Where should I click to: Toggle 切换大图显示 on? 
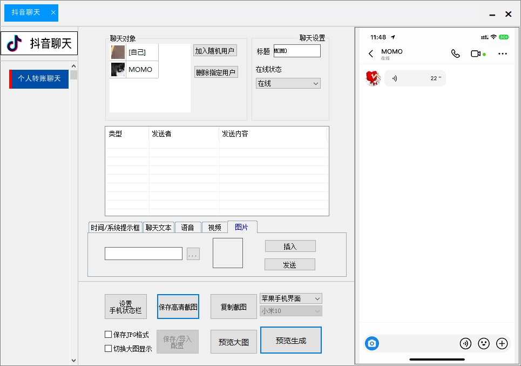point(108,348)
